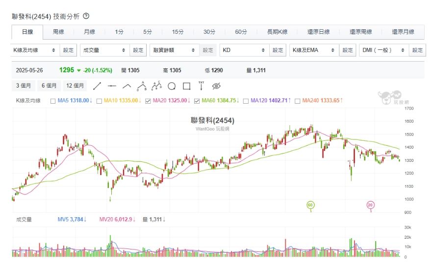Click 設定 next to K線及均線 dropdown
The width and height of the screenshot is (434, 269).
point(68,50)
